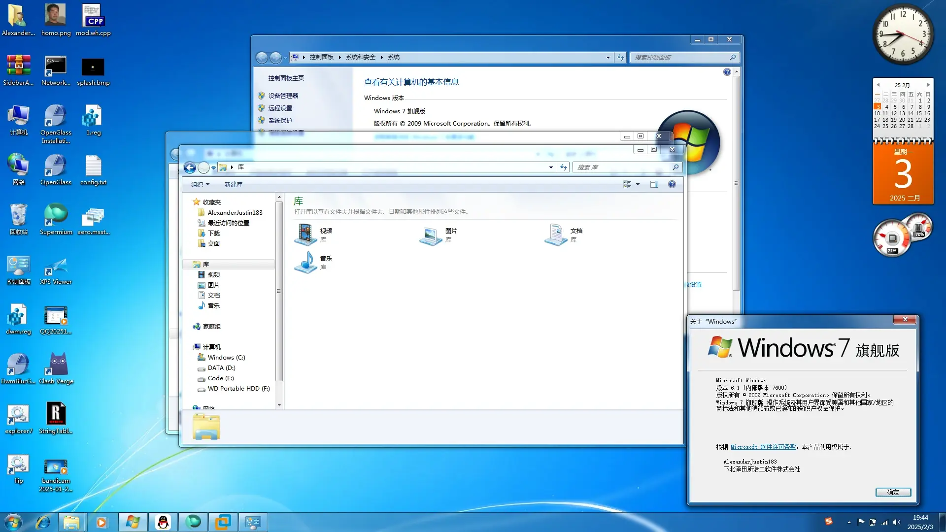Screen dimensions: 946x532
Task: Launch Windows Media Player from the taskbar
Action: point(102,522)
